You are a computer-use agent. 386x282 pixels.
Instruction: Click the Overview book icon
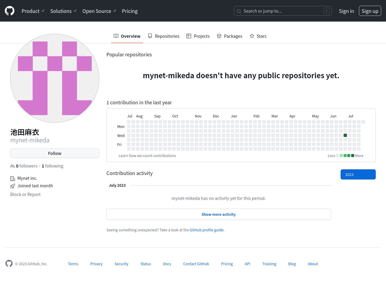click(116, 36)
